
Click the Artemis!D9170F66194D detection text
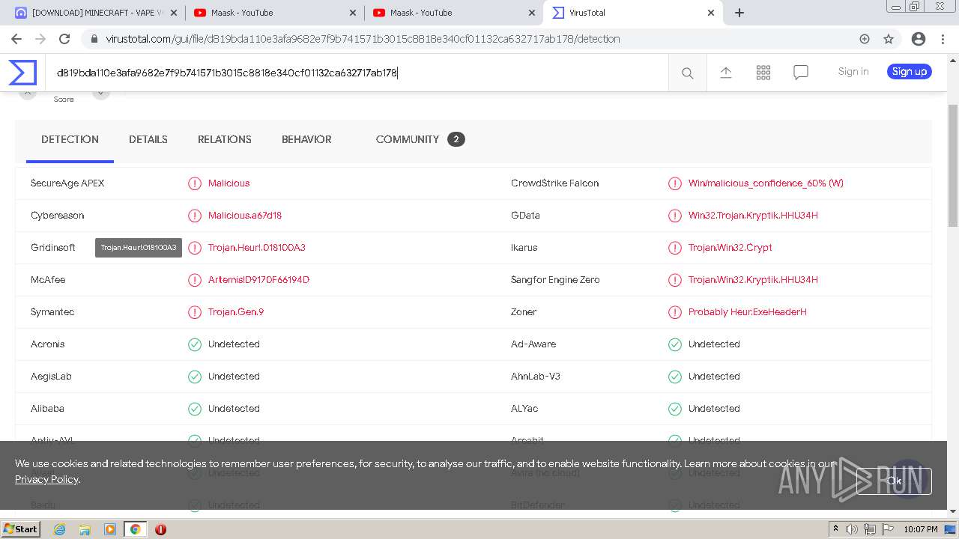(258, 280)
